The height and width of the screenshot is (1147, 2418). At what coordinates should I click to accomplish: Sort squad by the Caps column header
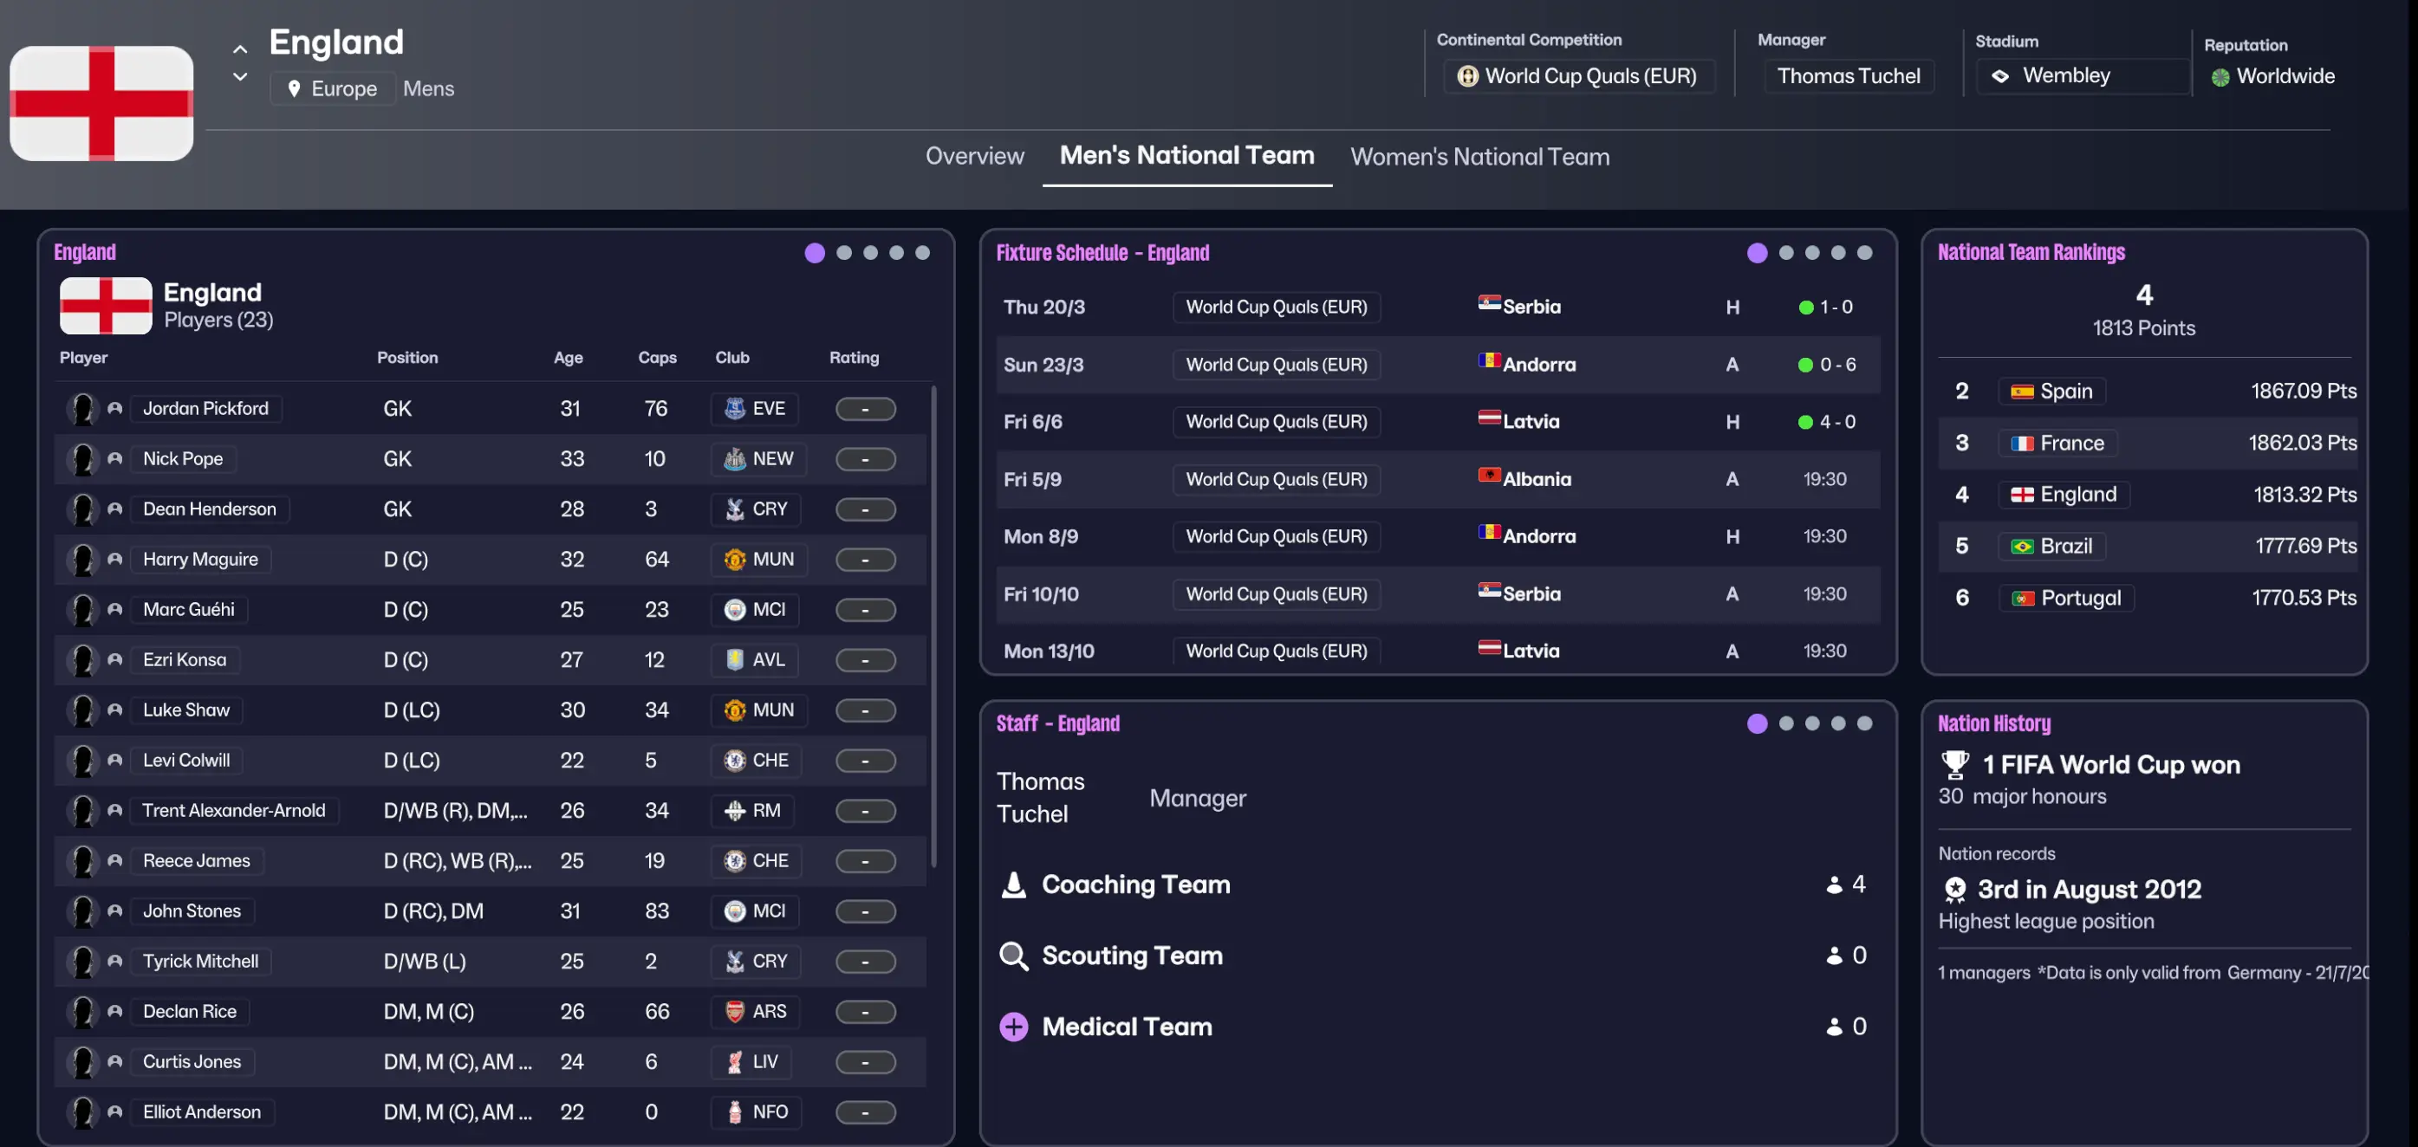[657, 358]
